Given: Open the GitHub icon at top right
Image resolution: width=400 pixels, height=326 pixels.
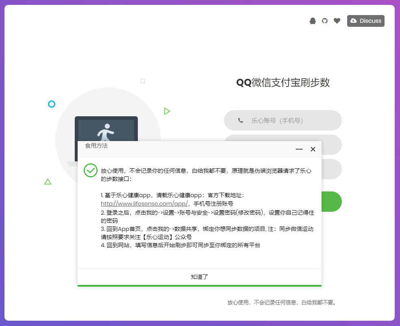Looking at the screenshot, I should pyautogui.click(x=324, y=20).
